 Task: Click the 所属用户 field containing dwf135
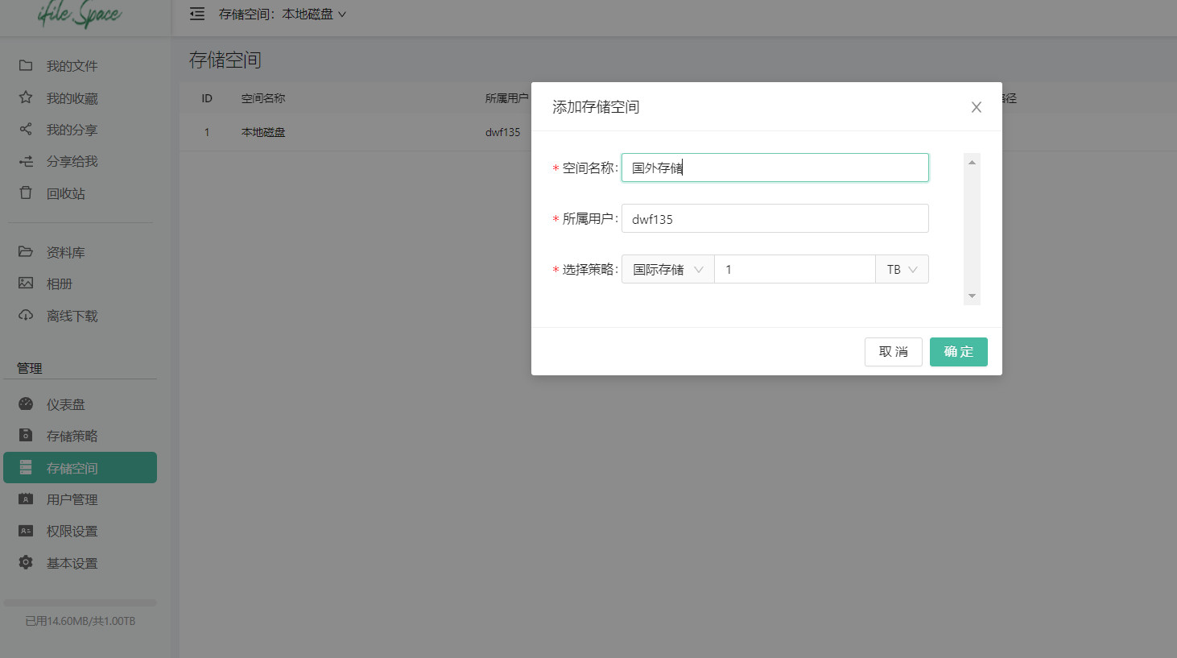[775, 218]
